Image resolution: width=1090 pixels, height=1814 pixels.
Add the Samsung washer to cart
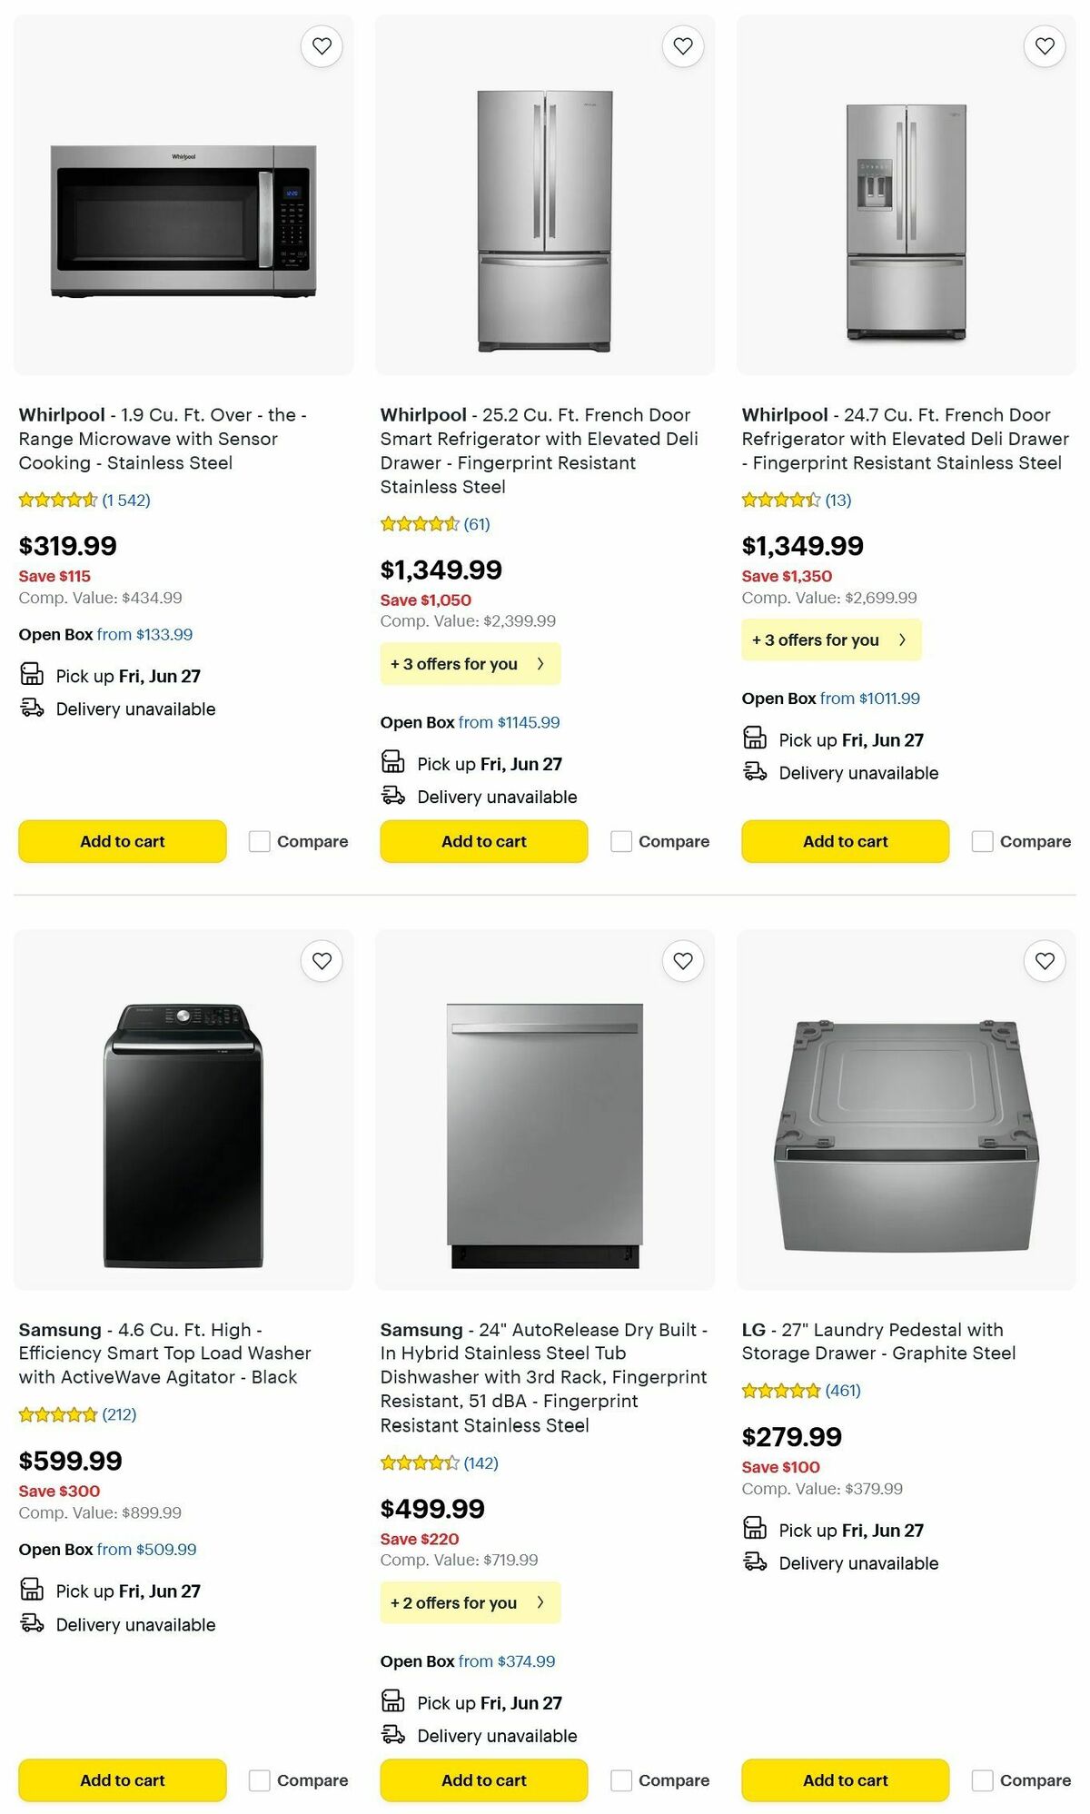pos(122,1780)
